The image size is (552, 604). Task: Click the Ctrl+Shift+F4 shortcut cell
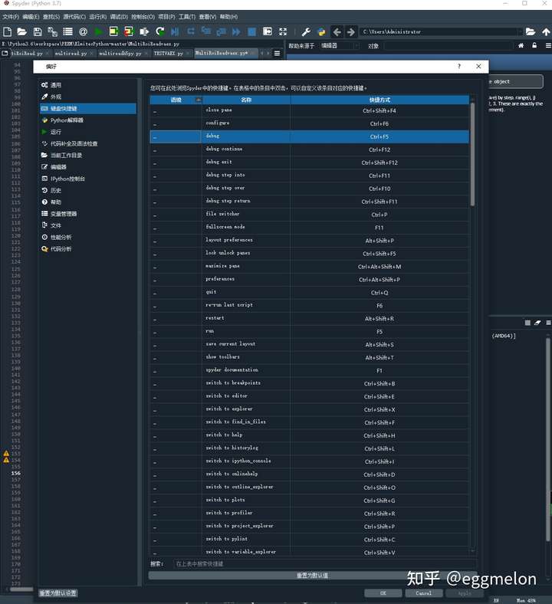(379, 110)
